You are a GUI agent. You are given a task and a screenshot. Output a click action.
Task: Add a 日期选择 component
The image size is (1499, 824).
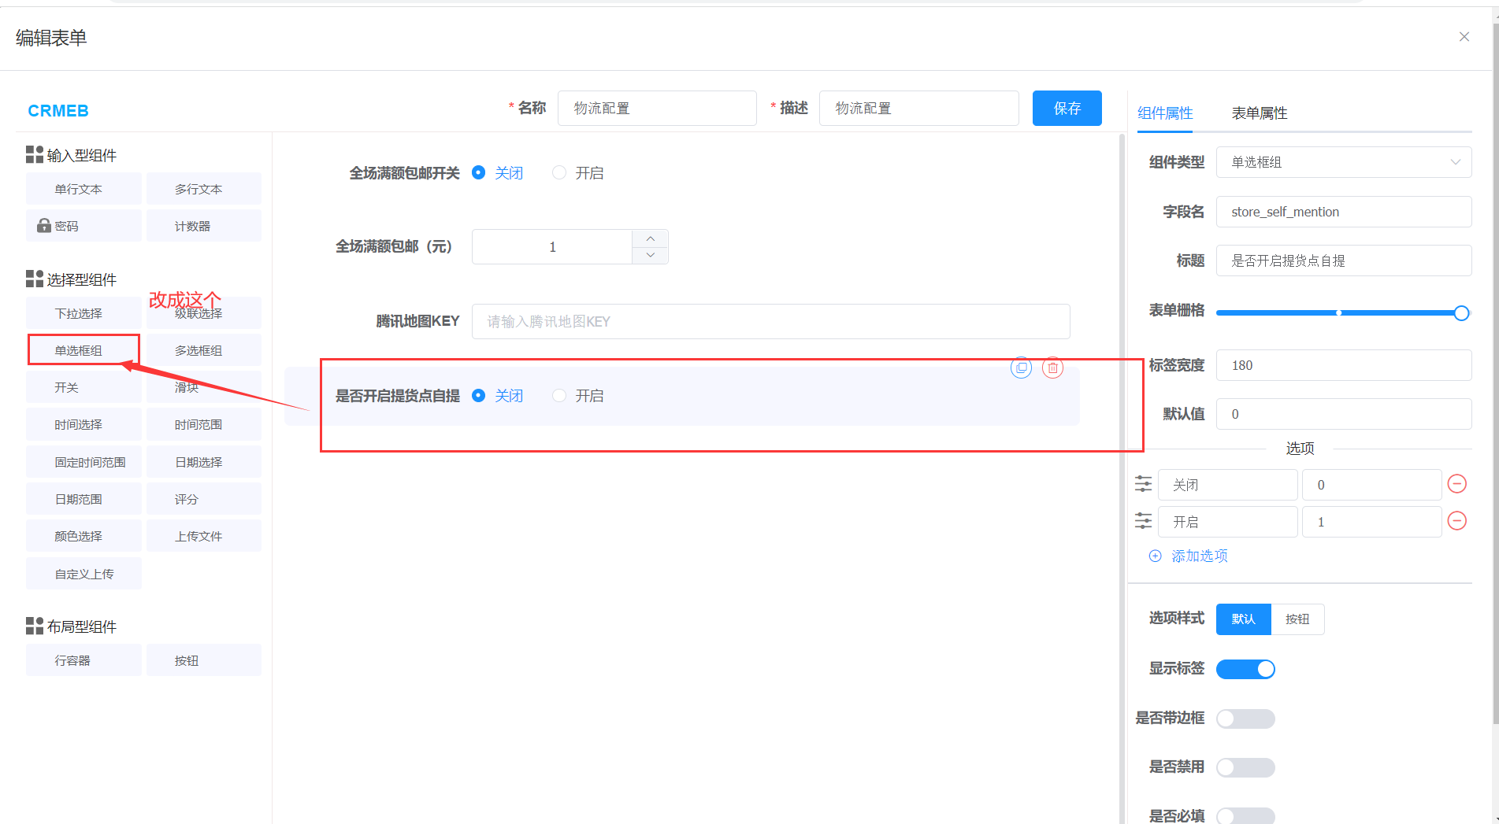pos(204,462)
